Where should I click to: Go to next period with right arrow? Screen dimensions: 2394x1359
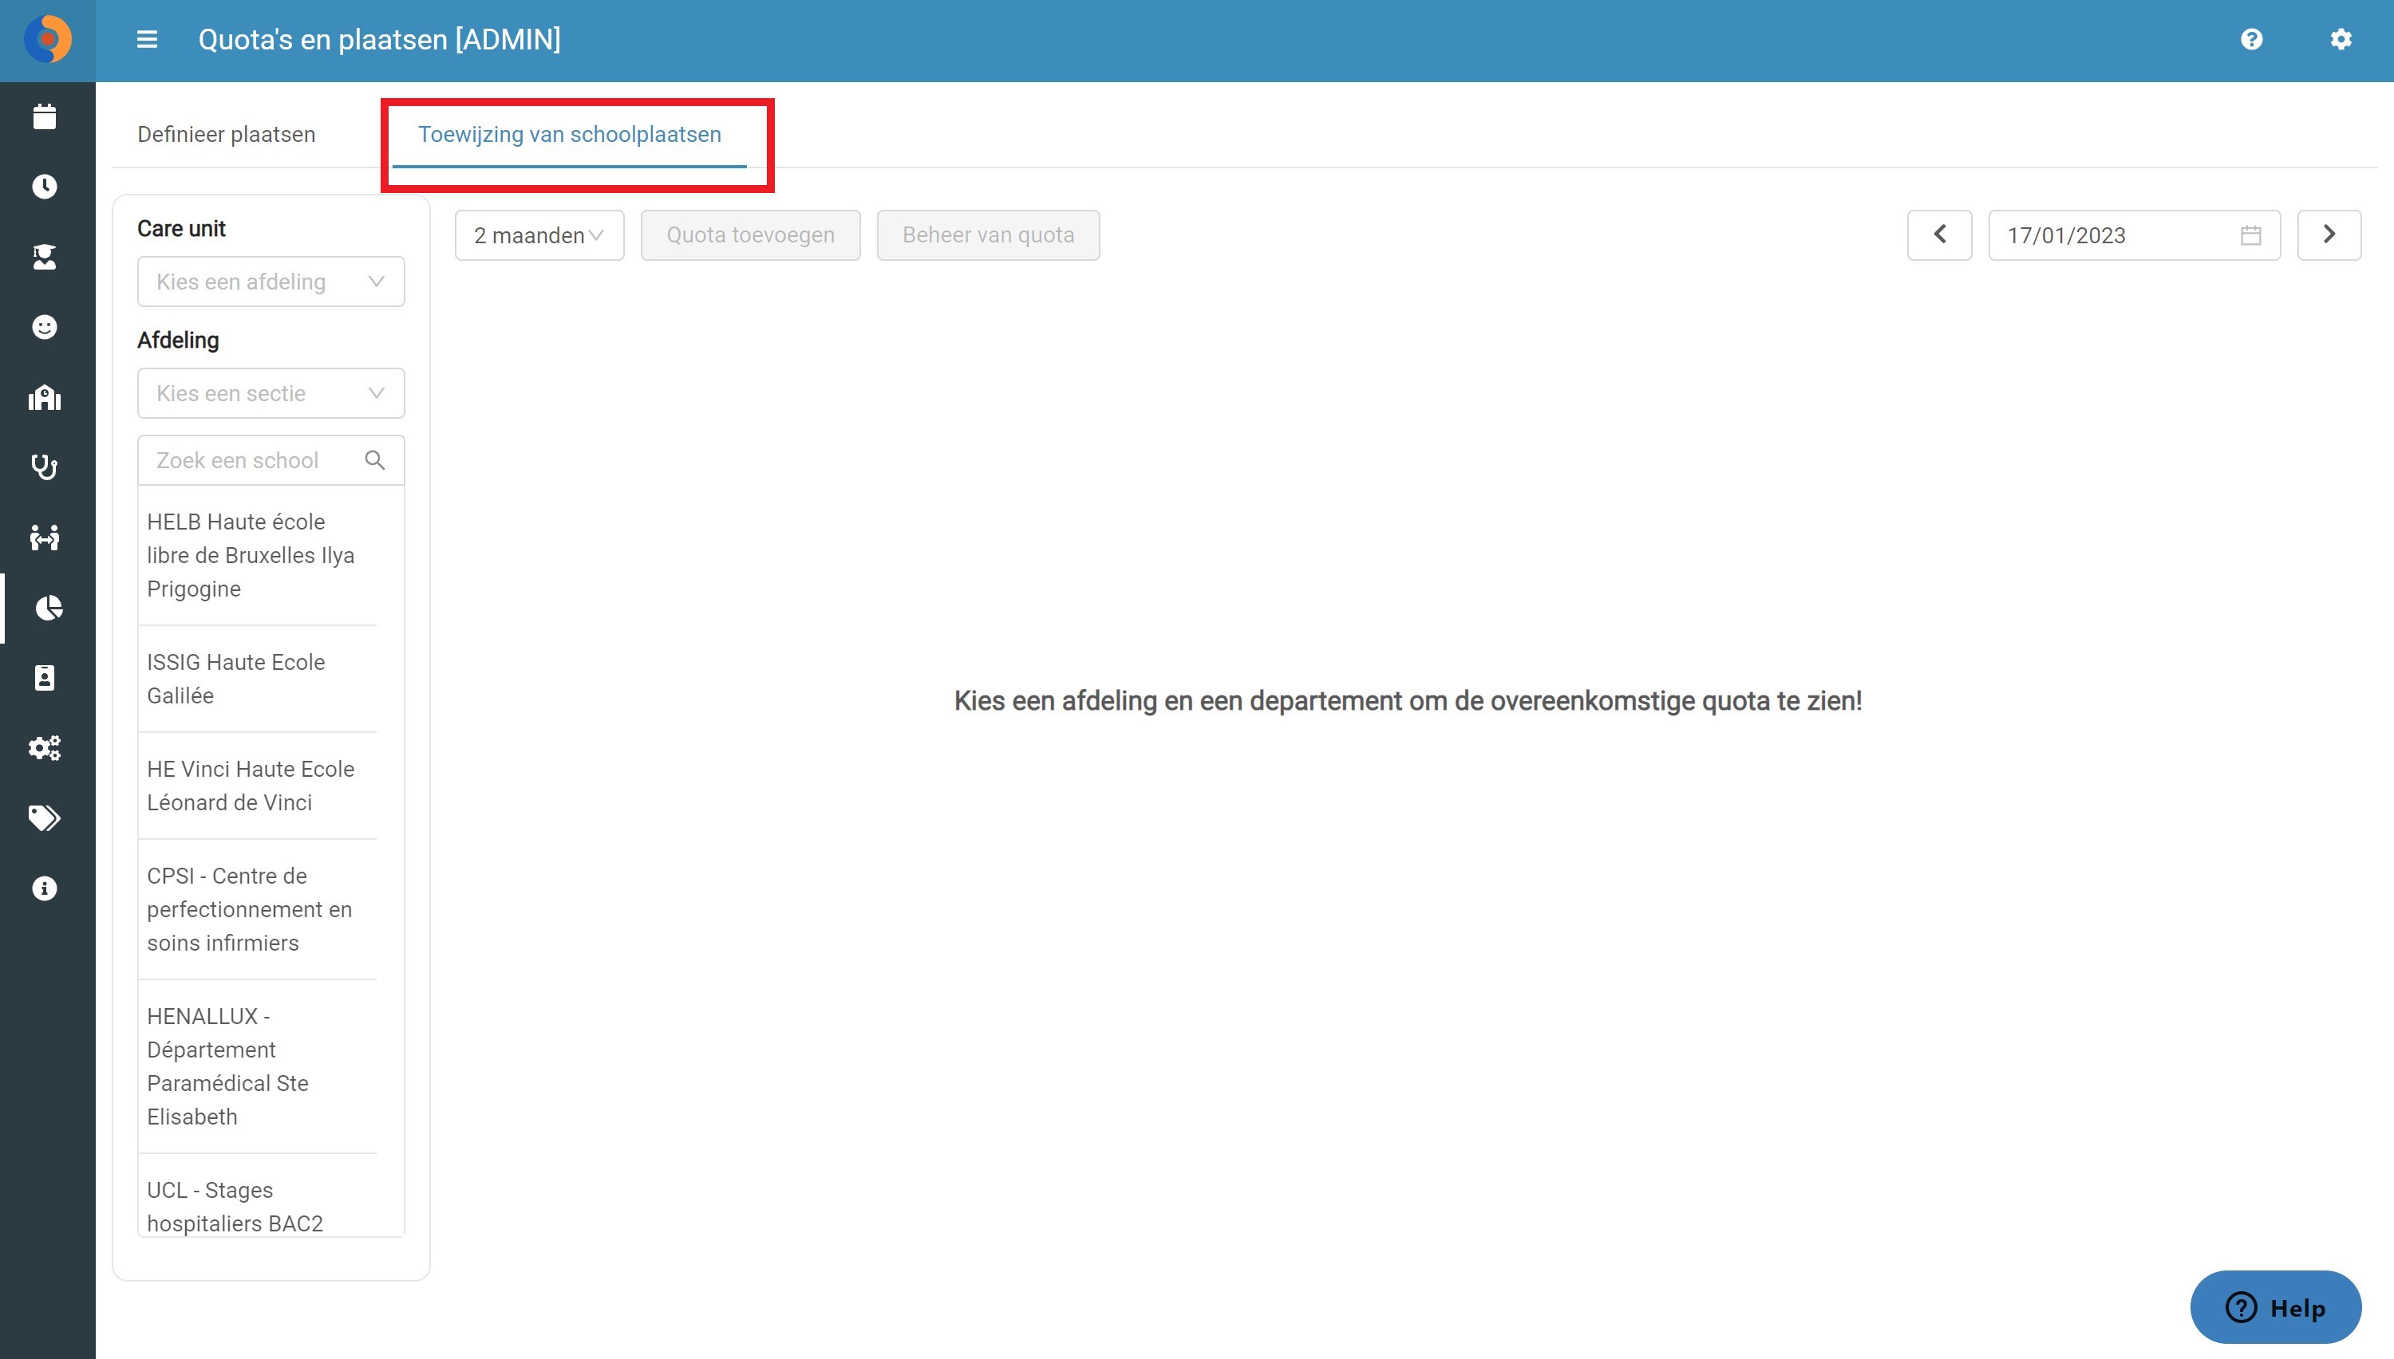click(x=2329, y=235)
